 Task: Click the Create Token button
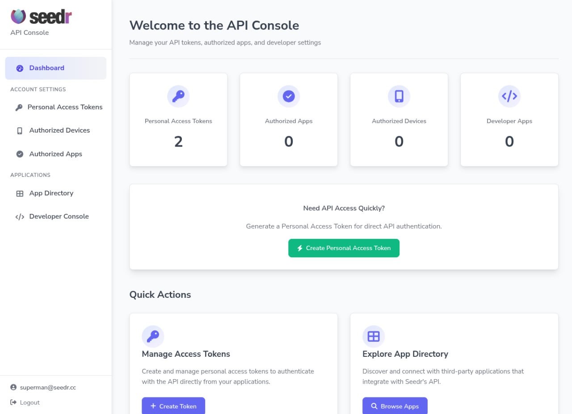[173, 406]
